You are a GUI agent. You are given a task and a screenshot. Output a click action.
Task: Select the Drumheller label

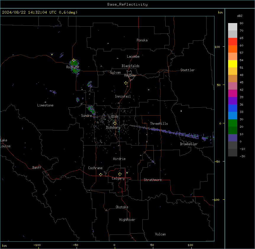pyautogui.click(x=189, y=144)
